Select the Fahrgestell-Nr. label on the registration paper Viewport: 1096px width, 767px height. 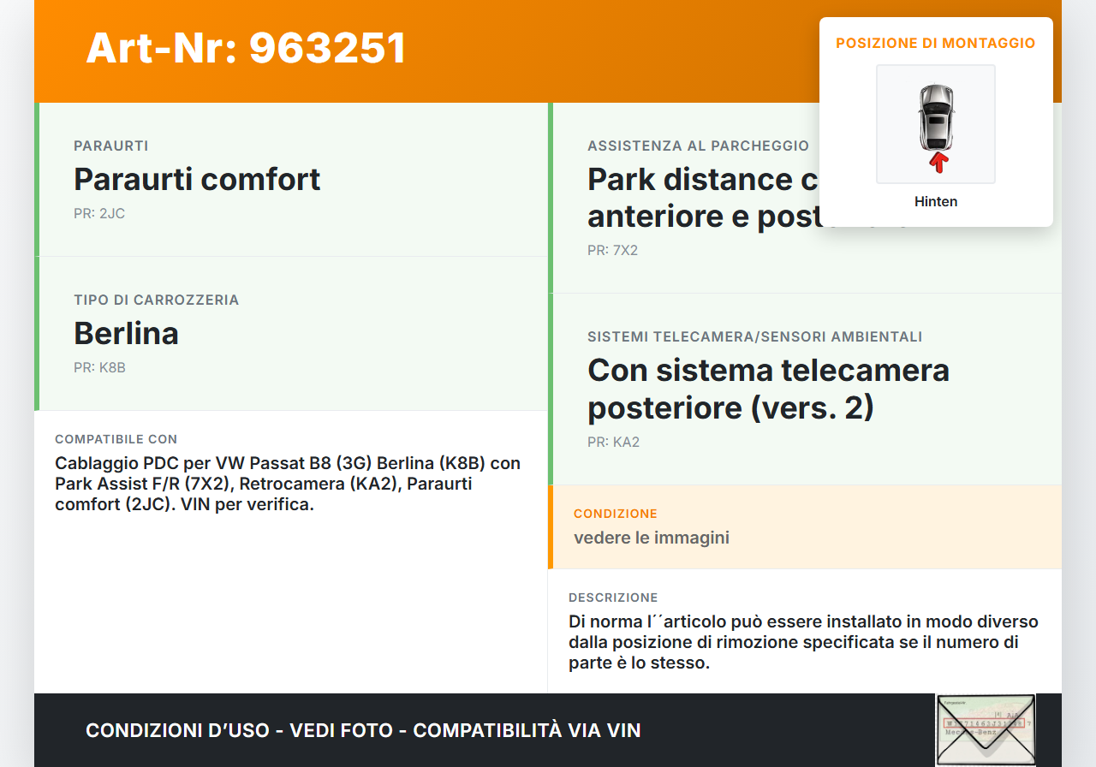[955, 703]
